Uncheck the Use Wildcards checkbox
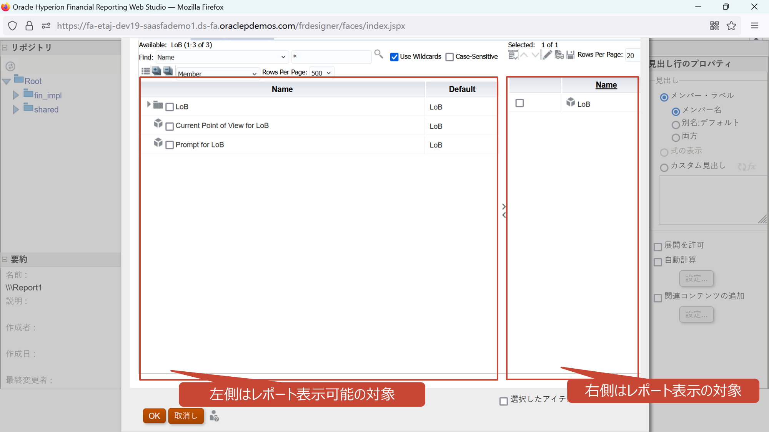769x432 pixels. 394,57
